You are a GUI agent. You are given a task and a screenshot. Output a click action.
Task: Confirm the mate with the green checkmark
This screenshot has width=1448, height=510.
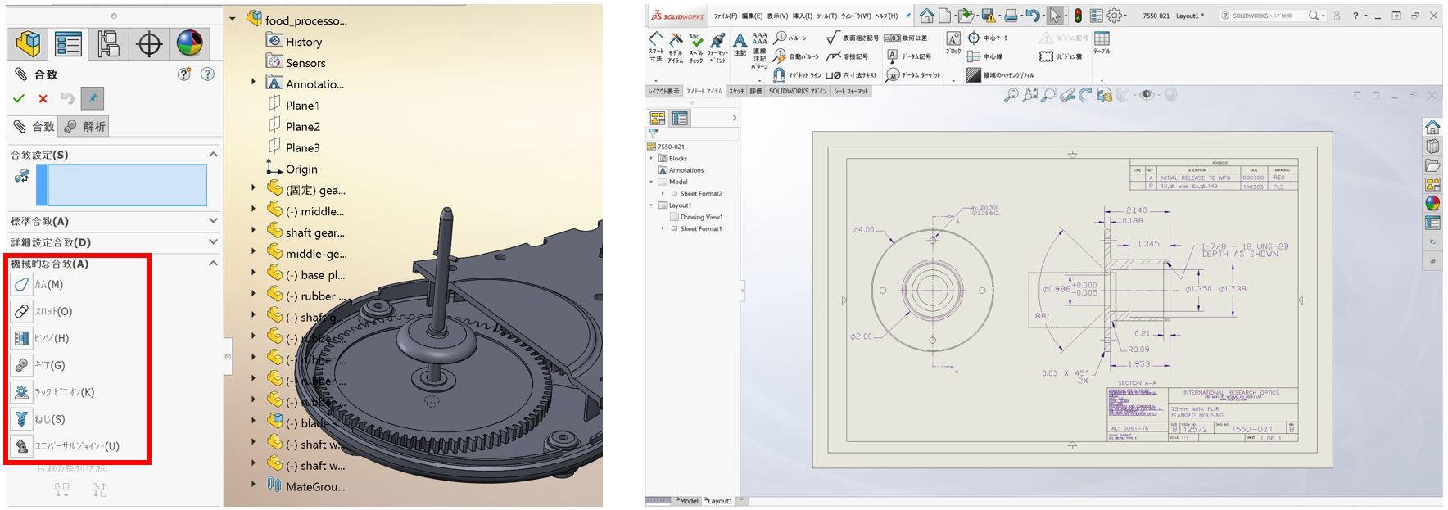(x=19, y=98)
